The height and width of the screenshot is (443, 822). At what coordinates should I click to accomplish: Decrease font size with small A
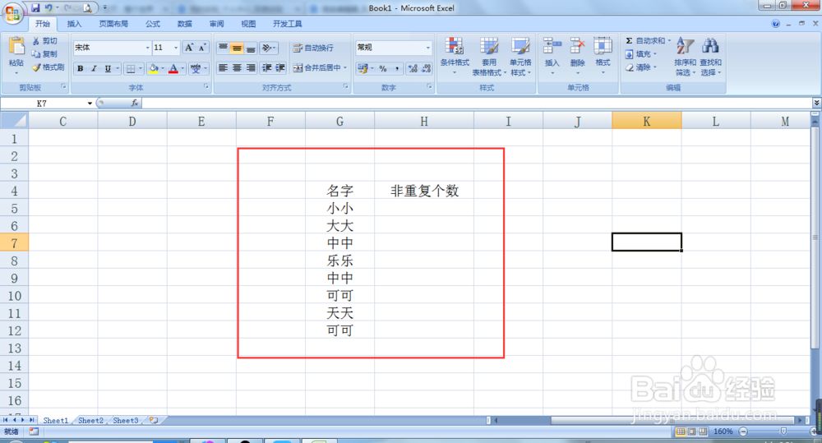(202, 48)
